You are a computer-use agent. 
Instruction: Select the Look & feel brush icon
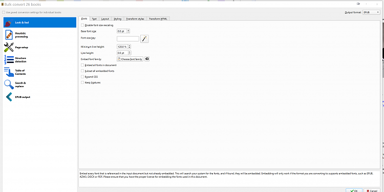[x=9, y=23]
